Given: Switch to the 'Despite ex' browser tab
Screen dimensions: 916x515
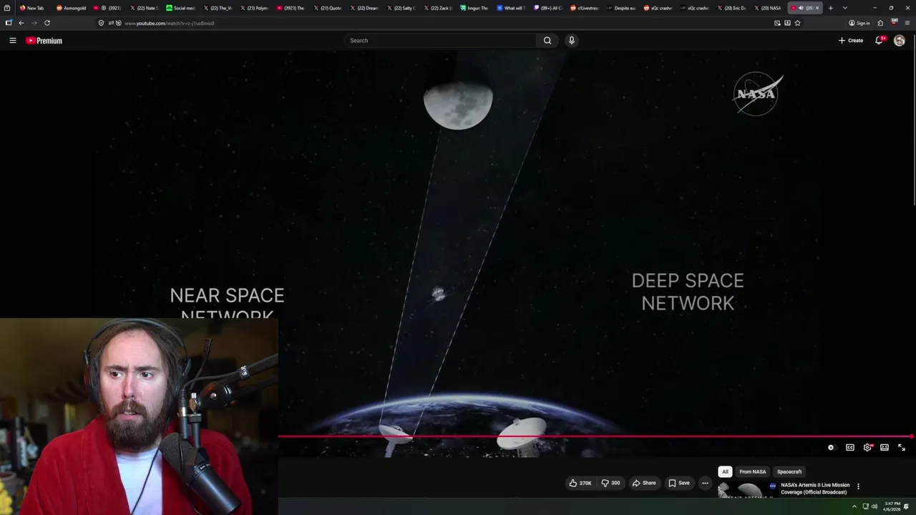Looking at the screenshot, I should (x=621, y=8).
